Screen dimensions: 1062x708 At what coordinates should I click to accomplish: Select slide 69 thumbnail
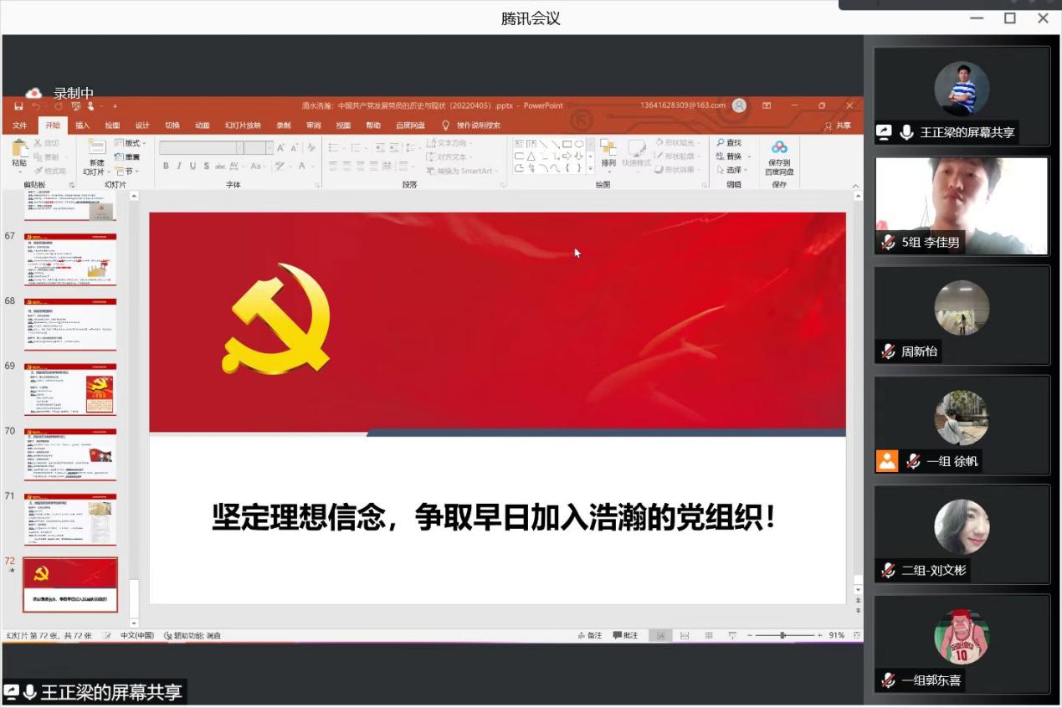point(70,389)
